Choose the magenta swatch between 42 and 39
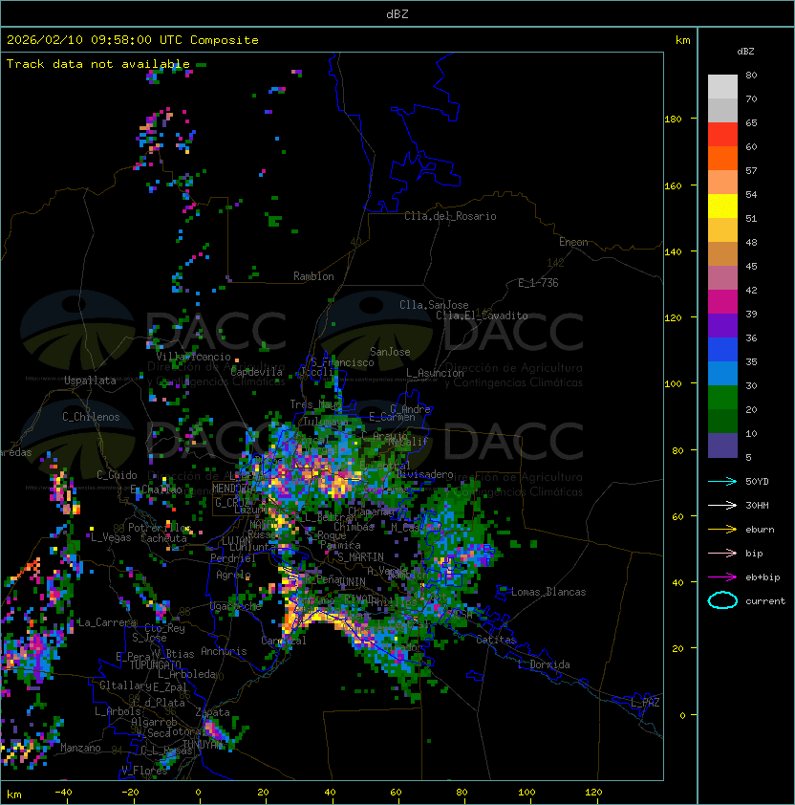Viewport: 795px width, 805px height. click(x=722, y=302)
